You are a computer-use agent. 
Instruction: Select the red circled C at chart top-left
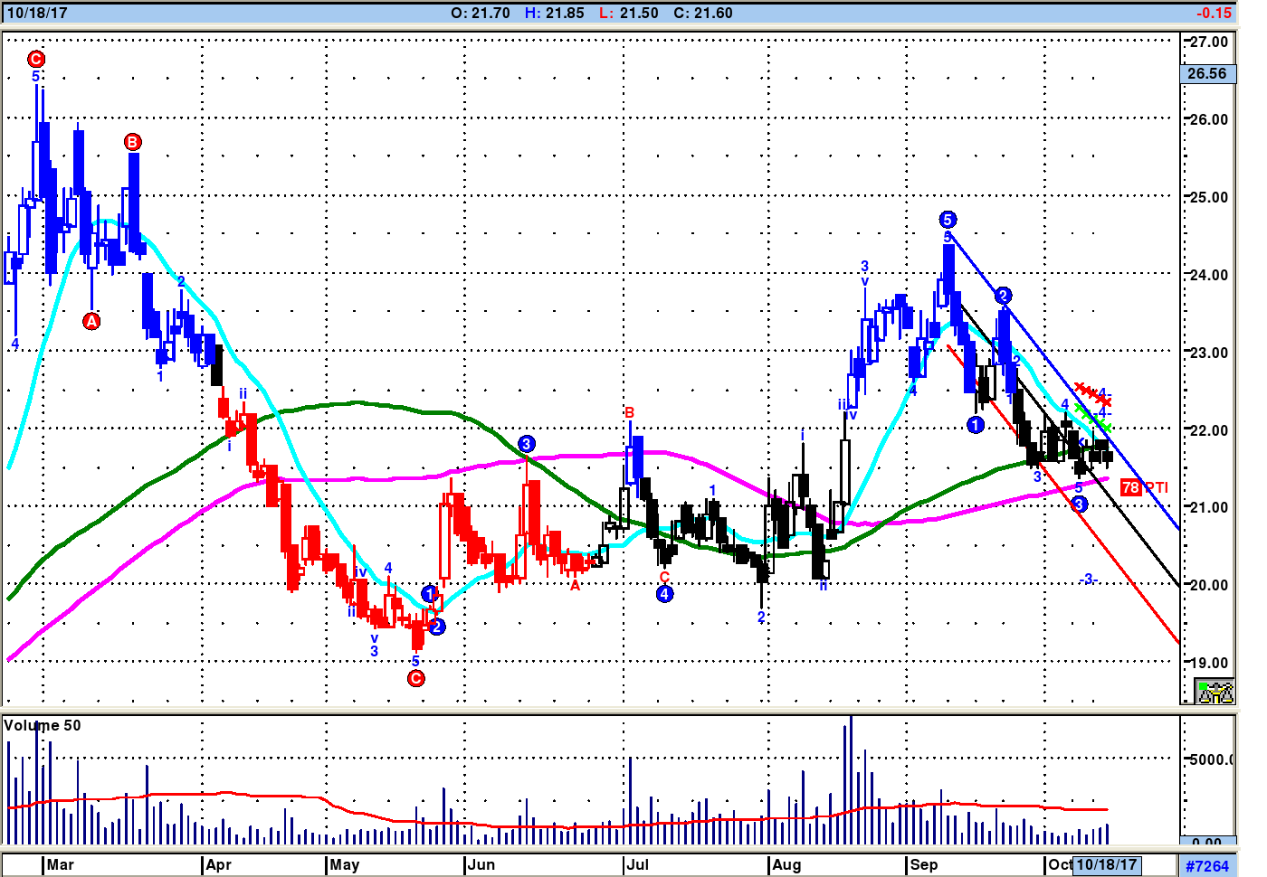point(36,60)
